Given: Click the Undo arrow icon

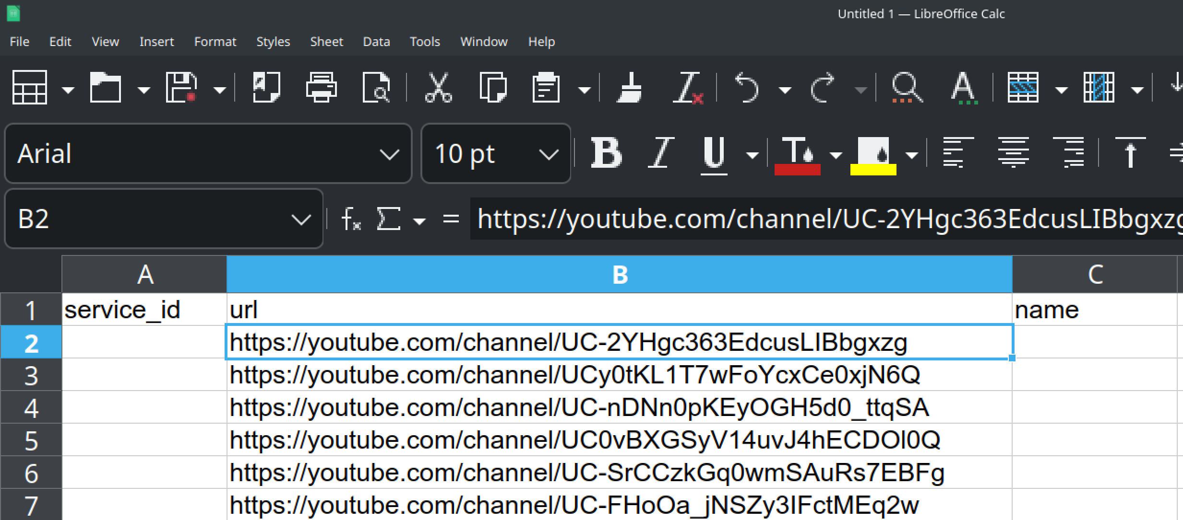Looking at the screenshot, I should 746,87.
